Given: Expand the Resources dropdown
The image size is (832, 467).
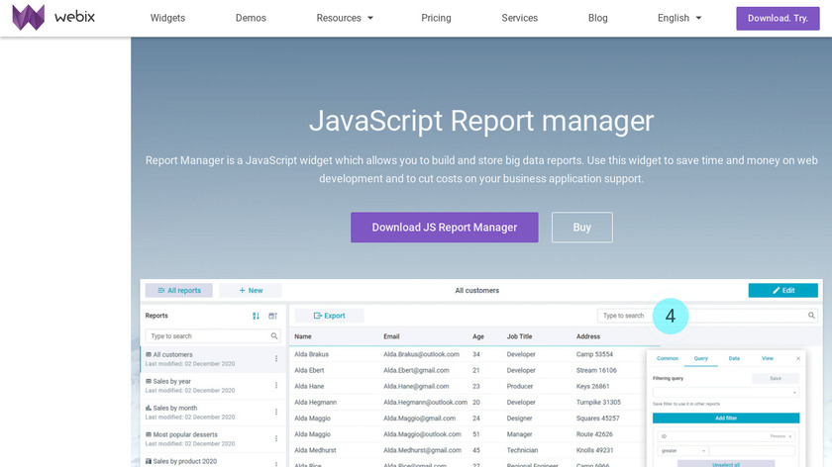Looking at the screenshot, I should tap(344, 18).
